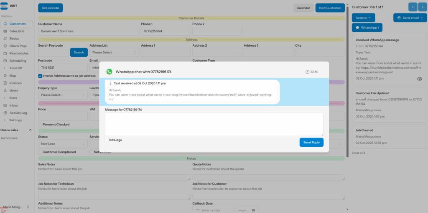
Task: Open the Activity Log sidebar item
Action: (18, 113)
